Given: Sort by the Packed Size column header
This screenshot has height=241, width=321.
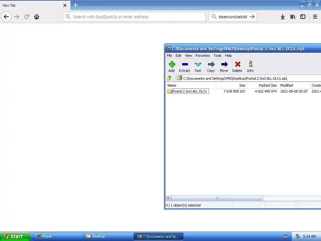Looking at the screenshot, I should (263, 85).
